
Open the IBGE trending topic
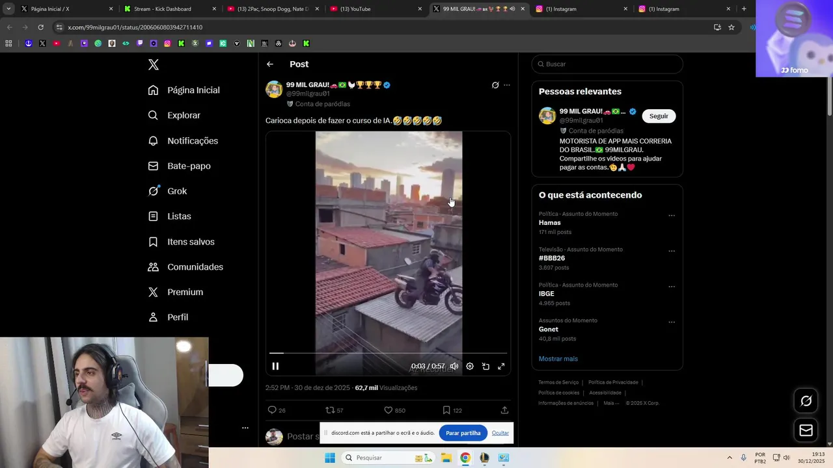(x=547, y=294)
